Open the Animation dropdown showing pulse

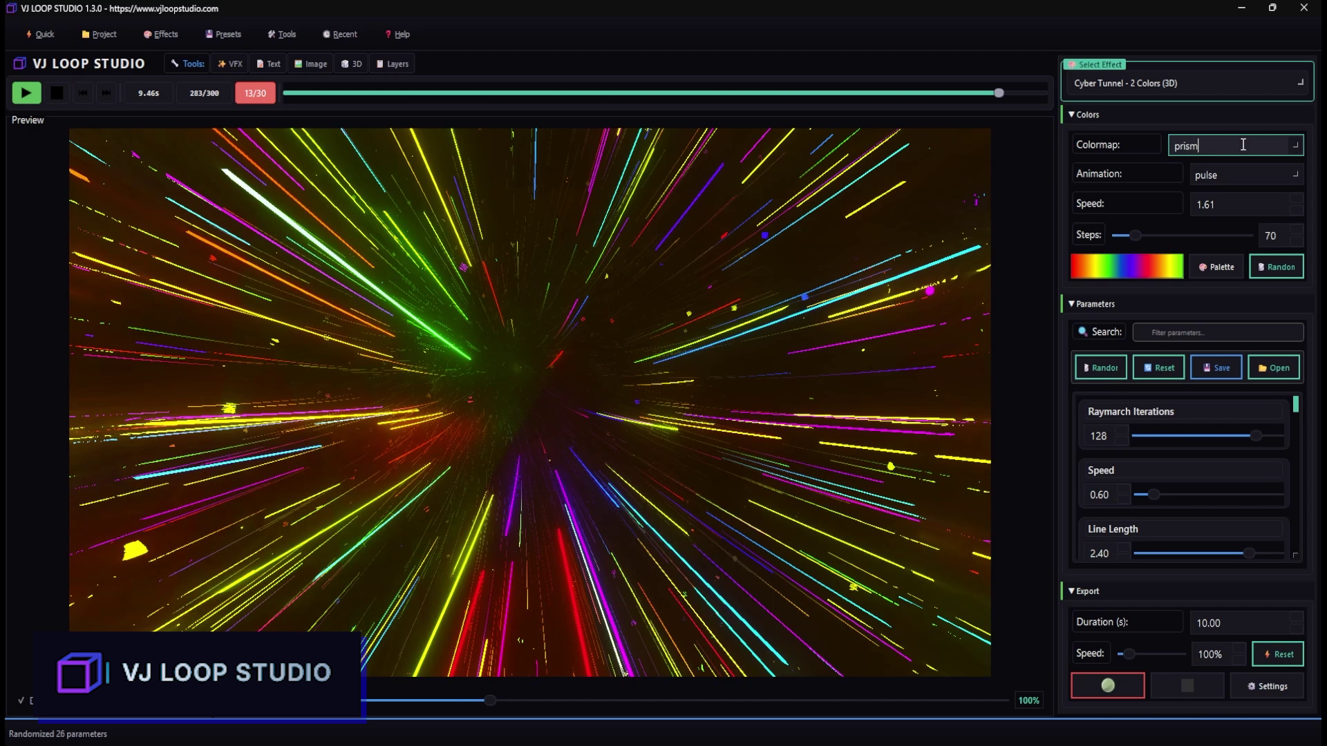pyautogui.click(x=1245, y=174)
